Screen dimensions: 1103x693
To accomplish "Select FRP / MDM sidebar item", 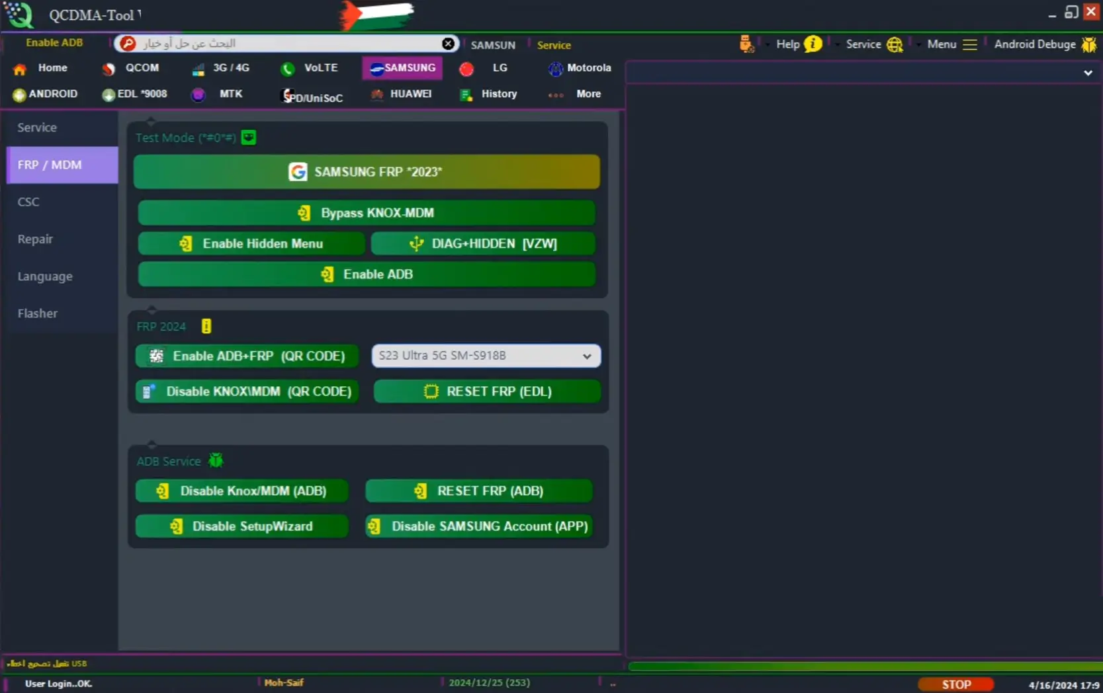I will [x=62, y=165].
